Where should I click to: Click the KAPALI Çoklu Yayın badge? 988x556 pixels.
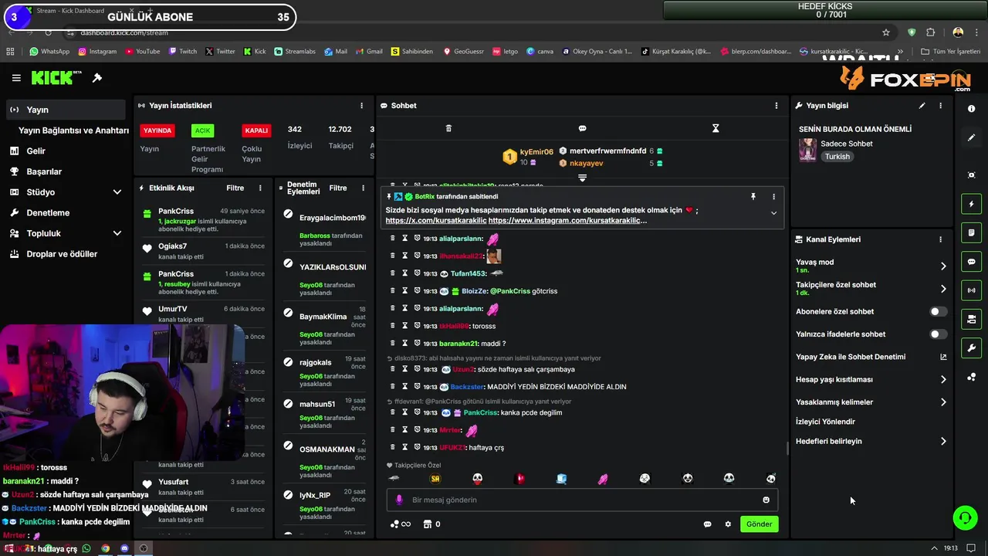pos(255,131)
